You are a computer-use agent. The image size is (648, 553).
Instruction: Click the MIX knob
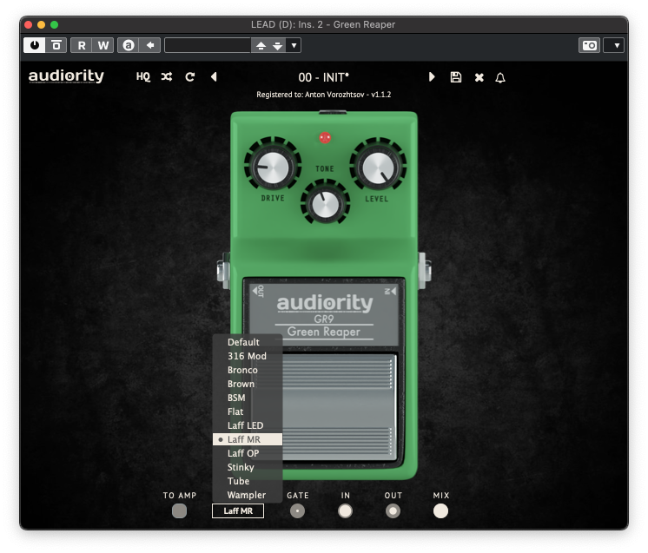(440, 511)
